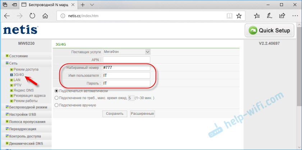
Task: Select Подключаться автоматически radio button
Action: point(56,91)
